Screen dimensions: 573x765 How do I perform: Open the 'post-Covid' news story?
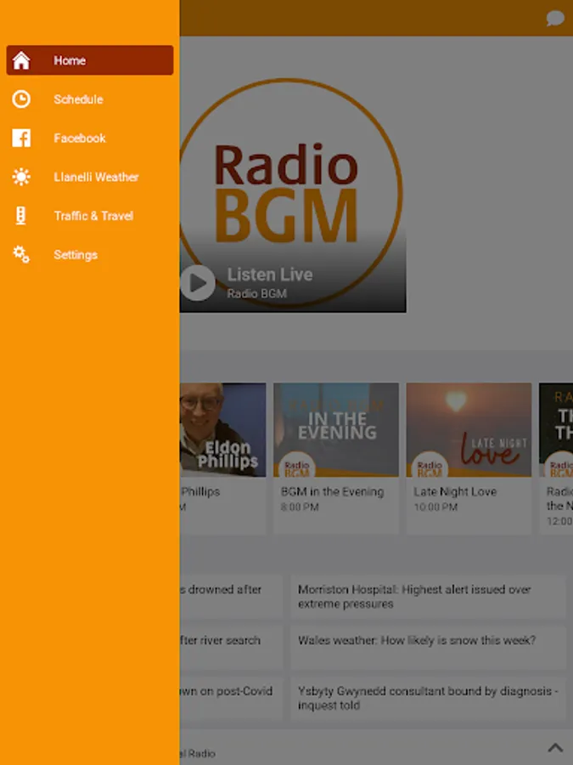coord(231,698)
